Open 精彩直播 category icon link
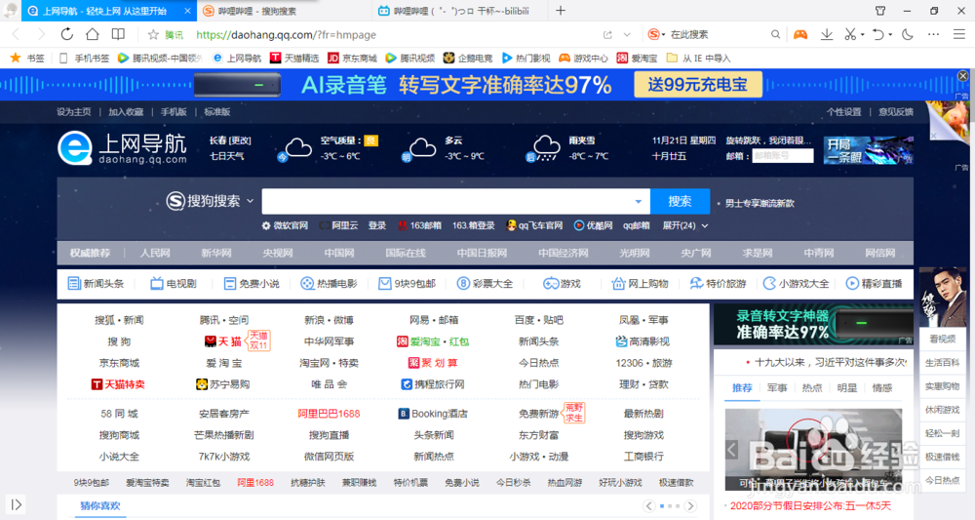The height and width of the screenshot is (520, 975). 874,284
